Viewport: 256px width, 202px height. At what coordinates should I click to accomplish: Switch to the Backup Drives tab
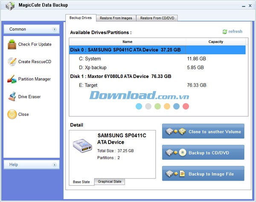click(81, 18)
